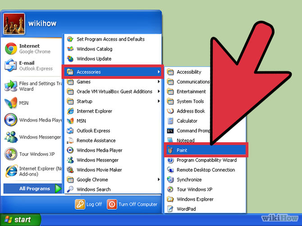This screenshot has height=226, width=302.
Task: Click the Paint brushes icon
Action: [170, 150]
